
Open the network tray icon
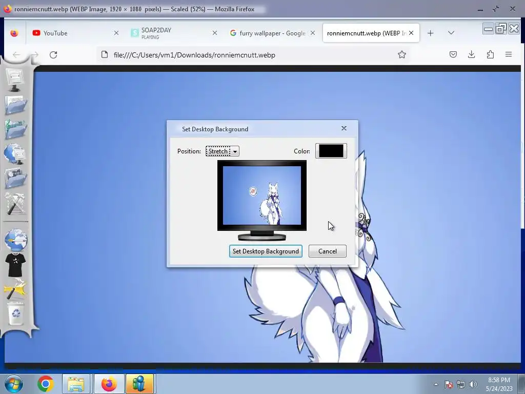point(461,384)
